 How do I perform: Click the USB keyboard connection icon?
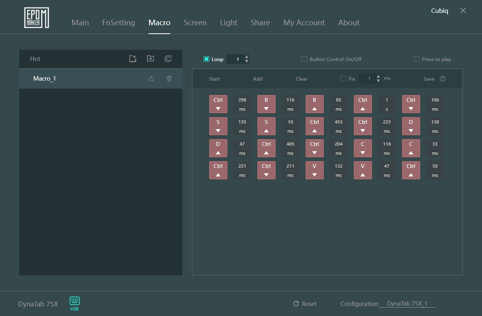point(74,304)
